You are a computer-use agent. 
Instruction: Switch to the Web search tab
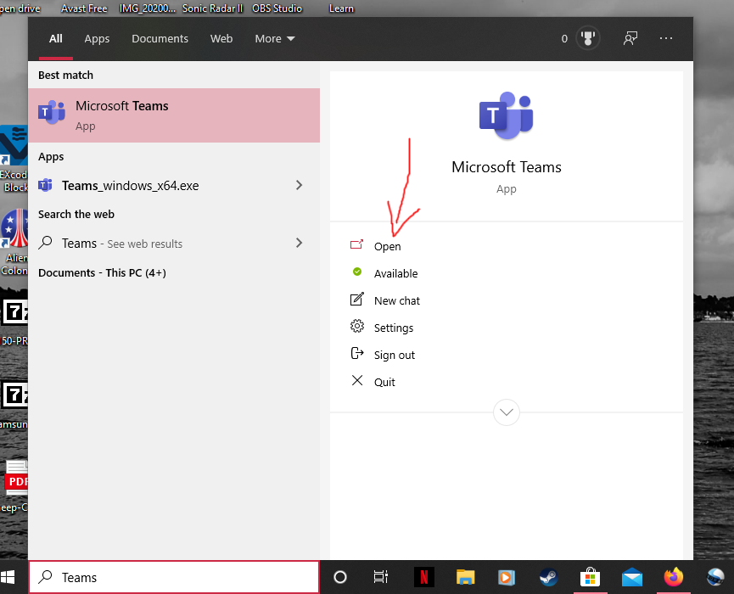tap(221, 39)
